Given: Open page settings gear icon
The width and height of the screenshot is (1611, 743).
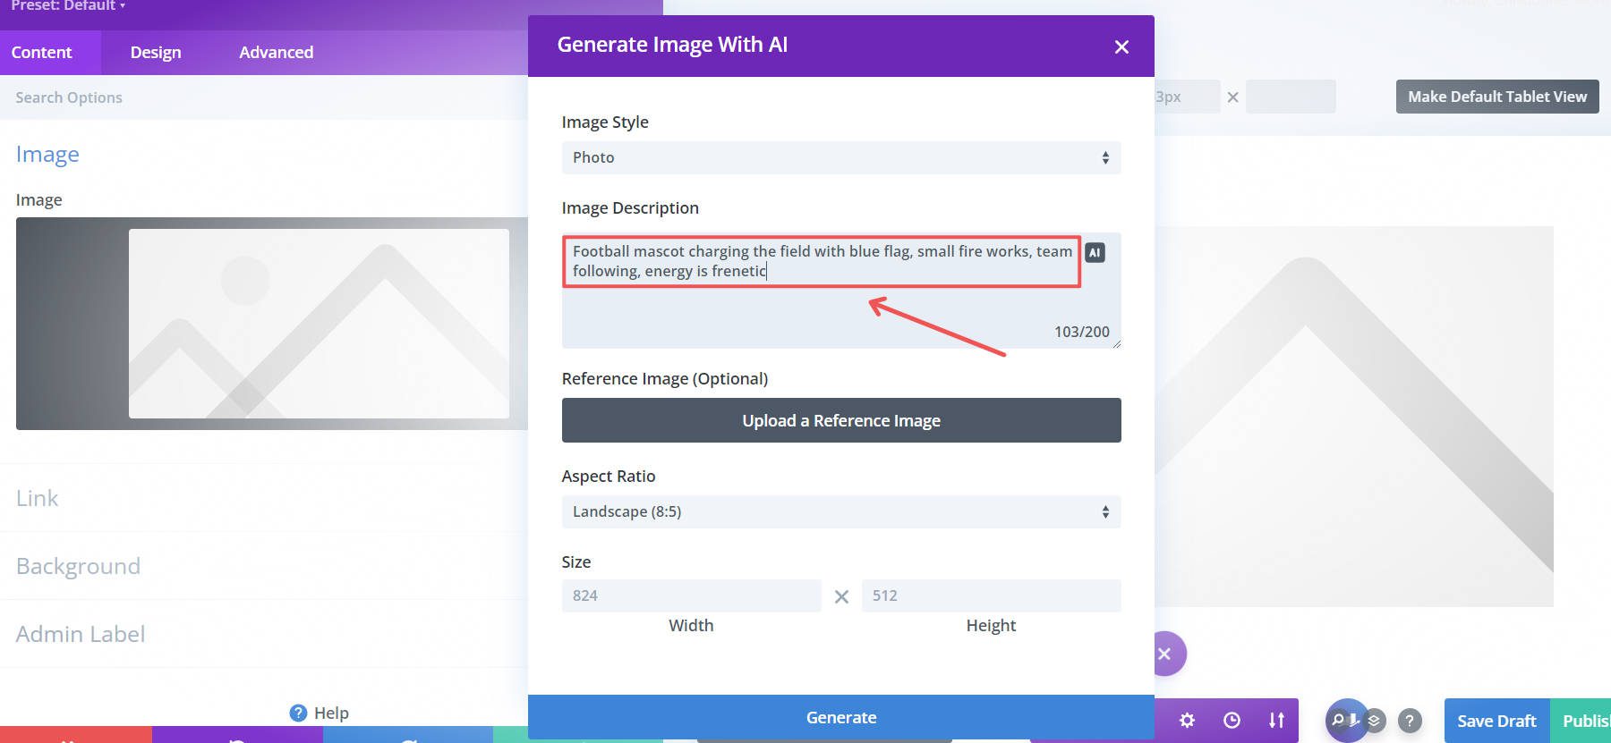Looking at the screenshot, I should point(1187,721).
